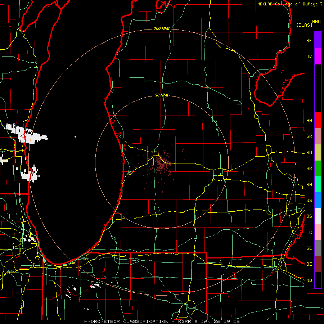
Task: Click the large white dry-snow echo band
Action: point(26,133)
